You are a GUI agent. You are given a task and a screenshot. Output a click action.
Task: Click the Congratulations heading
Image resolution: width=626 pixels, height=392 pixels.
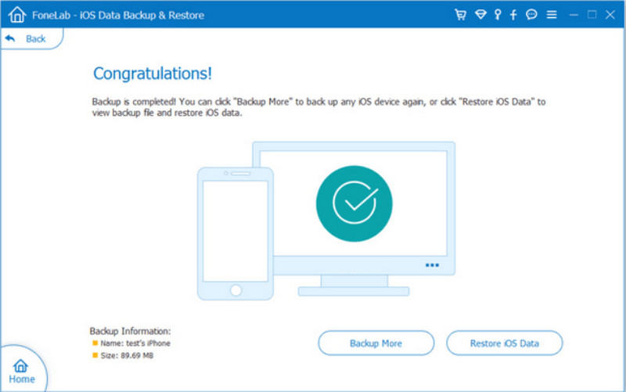pos(153,74)
